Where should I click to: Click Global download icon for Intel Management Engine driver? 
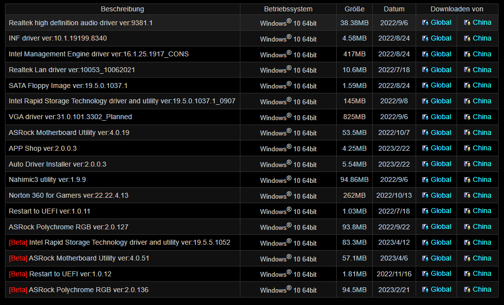425,54
